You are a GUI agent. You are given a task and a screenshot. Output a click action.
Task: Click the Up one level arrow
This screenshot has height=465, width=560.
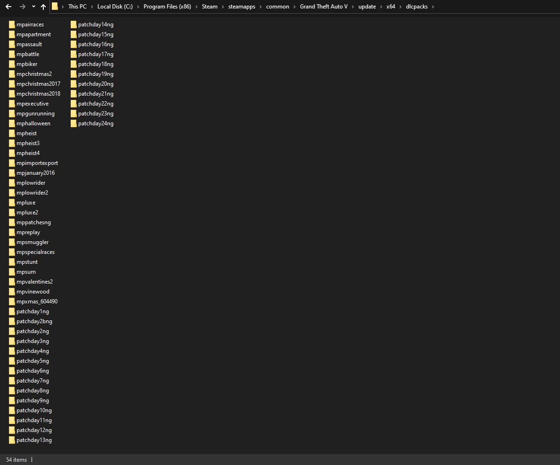coord(43,7)
